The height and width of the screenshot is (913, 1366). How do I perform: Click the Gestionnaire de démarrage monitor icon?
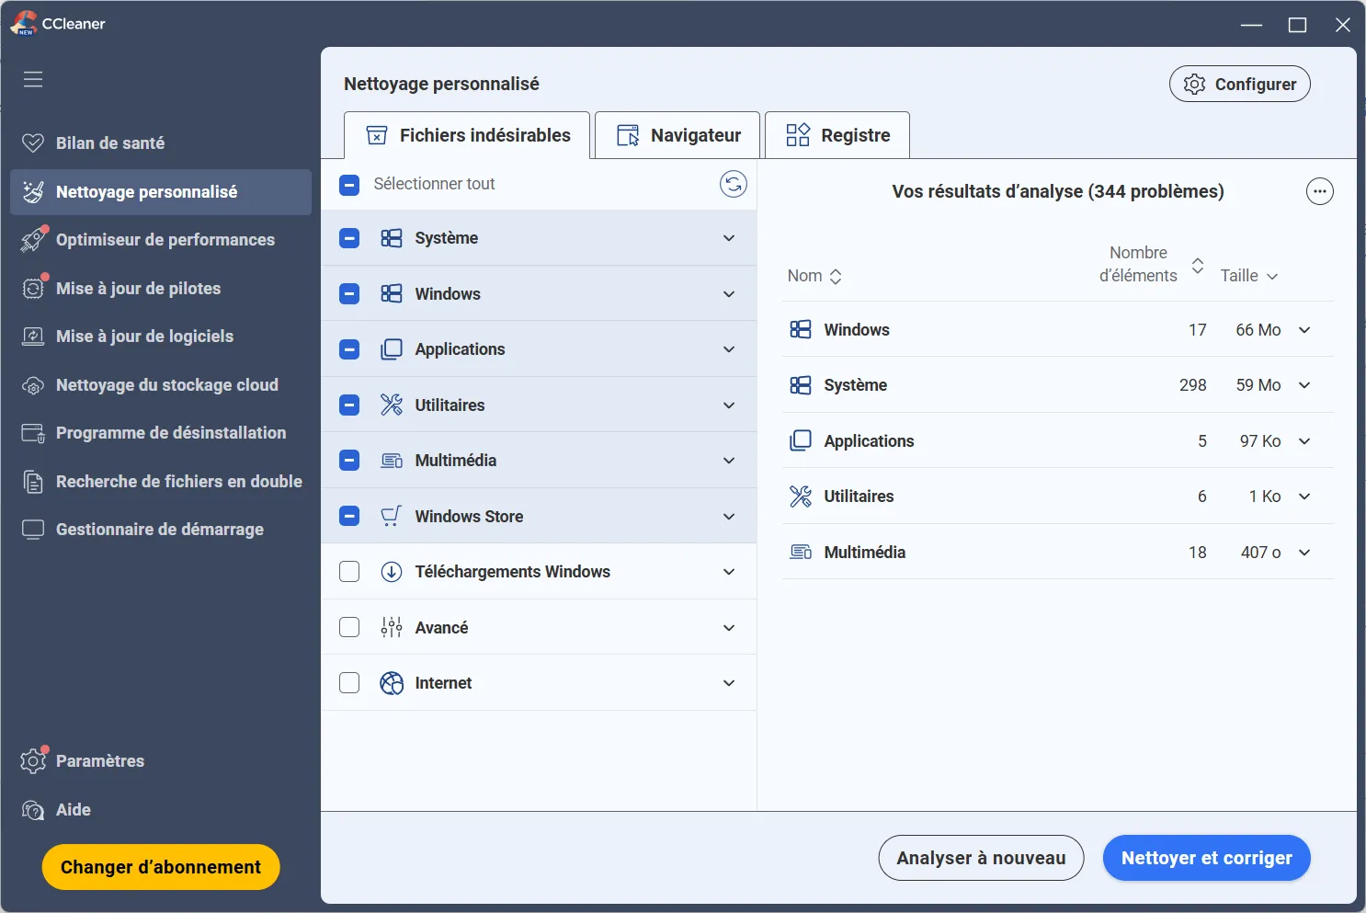click(33, 530)
